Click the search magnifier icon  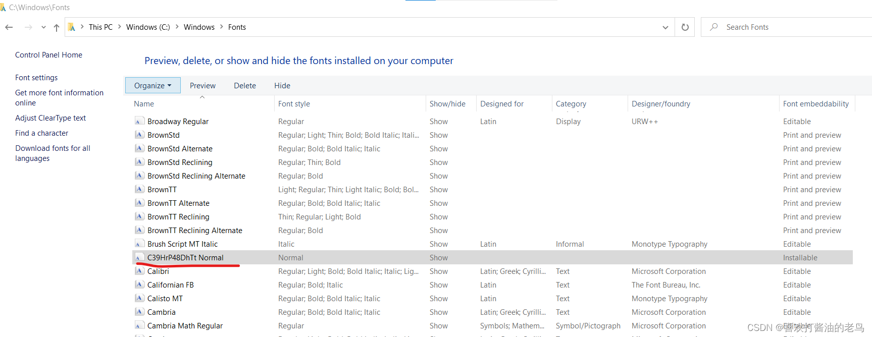point(713,27)
